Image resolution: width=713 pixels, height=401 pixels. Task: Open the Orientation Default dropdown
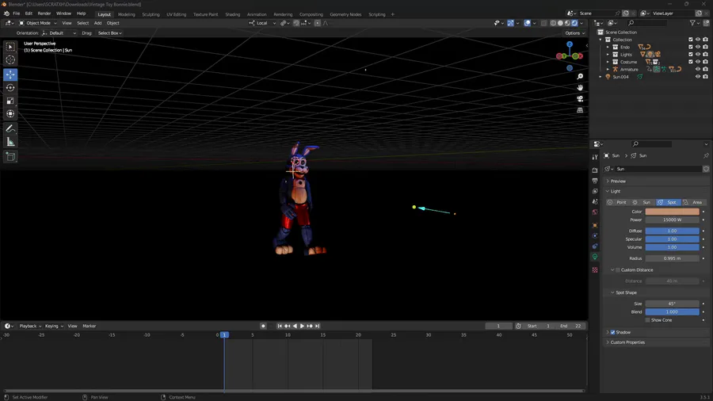coord(59,33)
